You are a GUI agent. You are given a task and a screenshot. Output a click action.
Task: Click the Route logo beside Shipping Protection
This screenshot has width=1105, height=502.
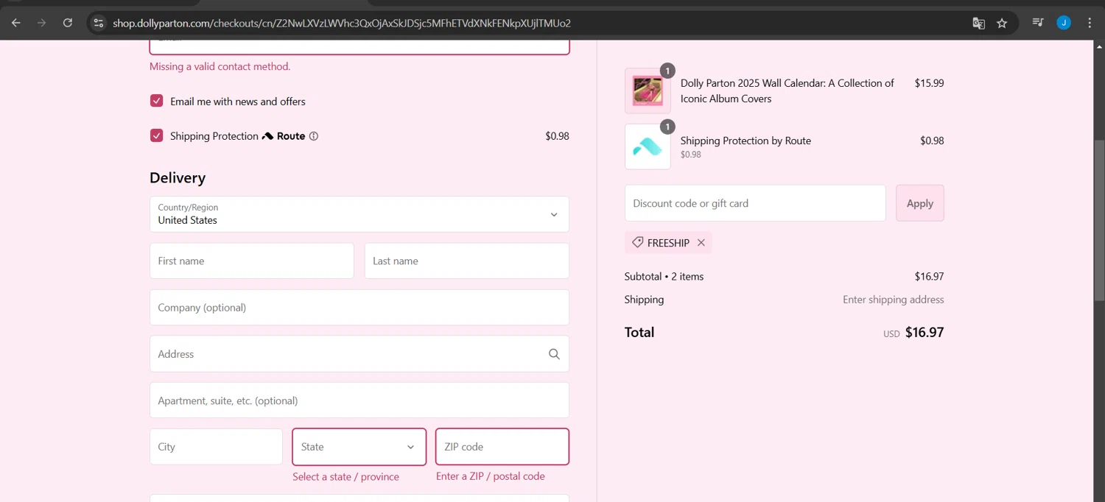pos(284,136)
